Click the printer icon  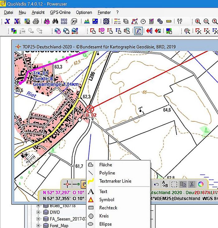coord(36,21)
